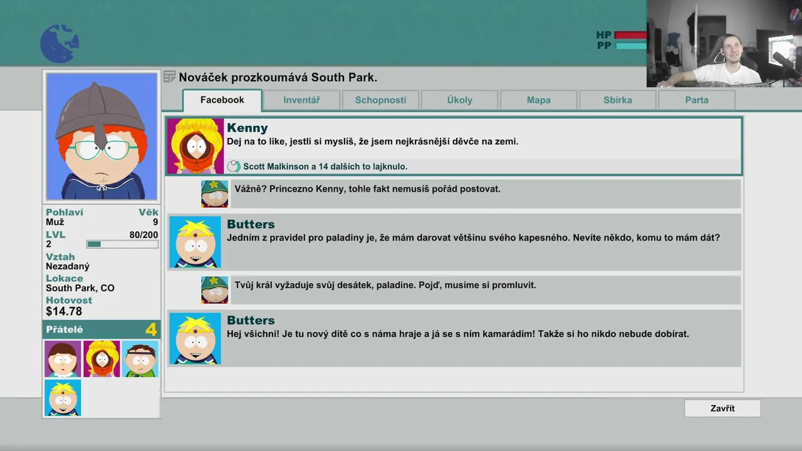Select Butters in the friends list
The image size is (802, 451).
tap(63, 398)
